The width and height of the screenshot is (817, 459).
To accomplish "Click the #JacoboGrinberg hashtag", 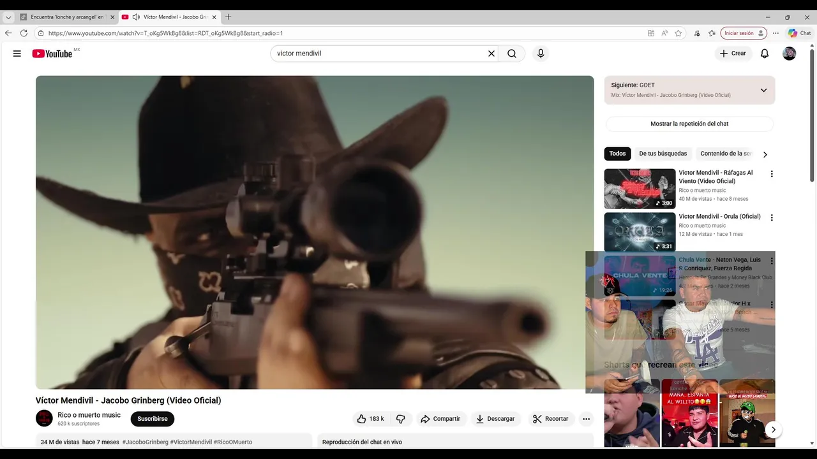I will click(x=146, y=442).
